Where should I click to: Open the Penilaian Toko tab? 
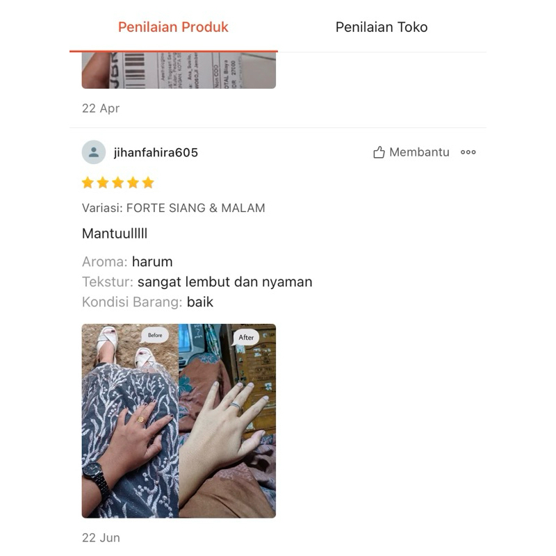click(382, 27)
